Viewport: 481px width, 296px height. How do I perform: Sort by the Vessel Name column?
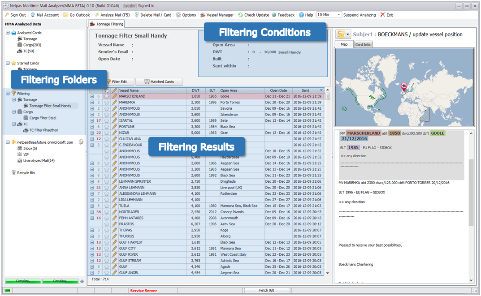pyautogui.click(x=152, y=90)
